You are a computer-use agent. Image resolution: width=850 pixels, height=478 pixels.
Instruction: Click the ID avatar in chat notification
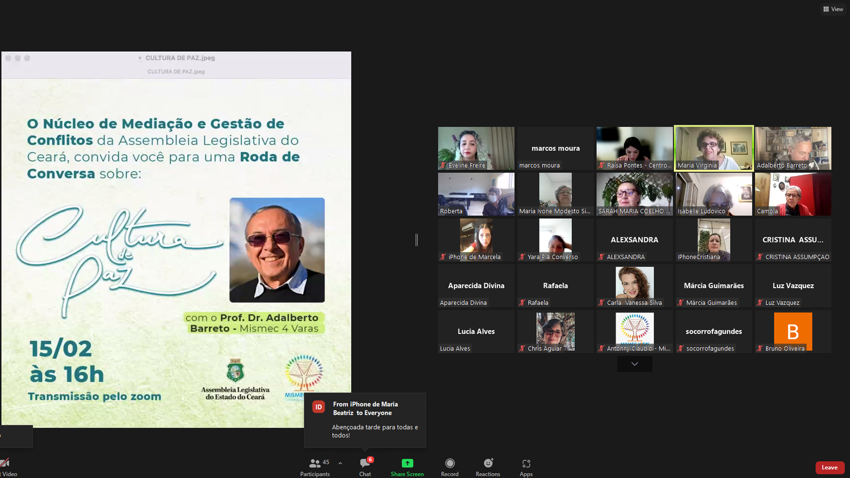pos(318,407)
